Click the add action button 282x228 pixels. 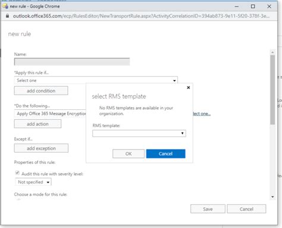click(x=37, y=124)
